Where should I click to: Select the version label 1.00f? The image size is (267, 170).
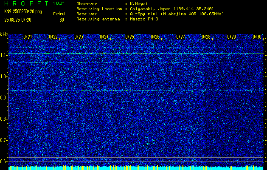coord(59,3)
